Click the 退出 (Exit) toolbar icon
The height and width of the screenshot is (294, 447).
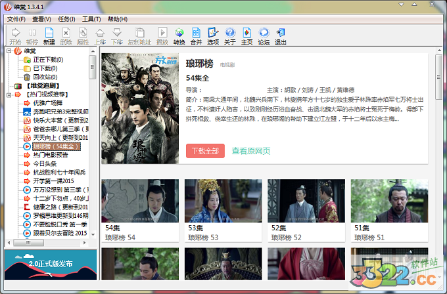(281, 36)
